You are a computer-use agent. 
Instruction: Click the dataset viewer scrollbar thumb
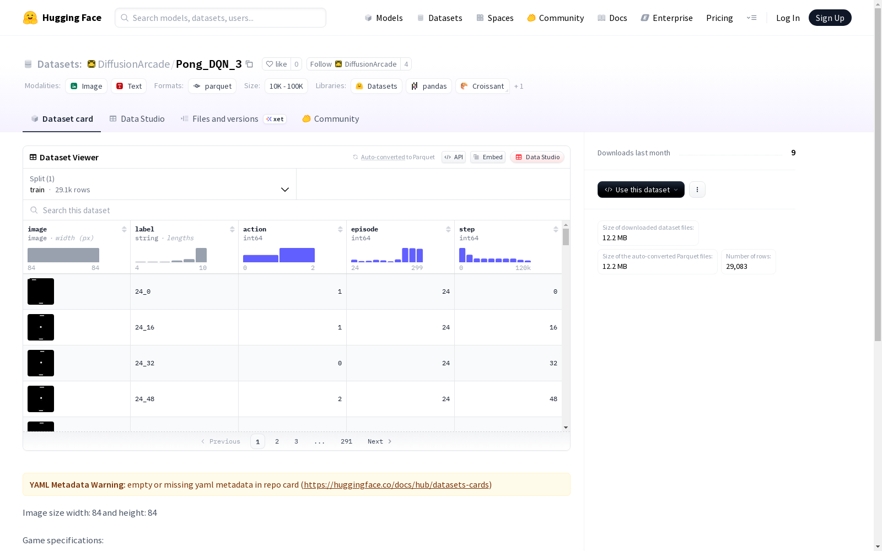(566, 237)
